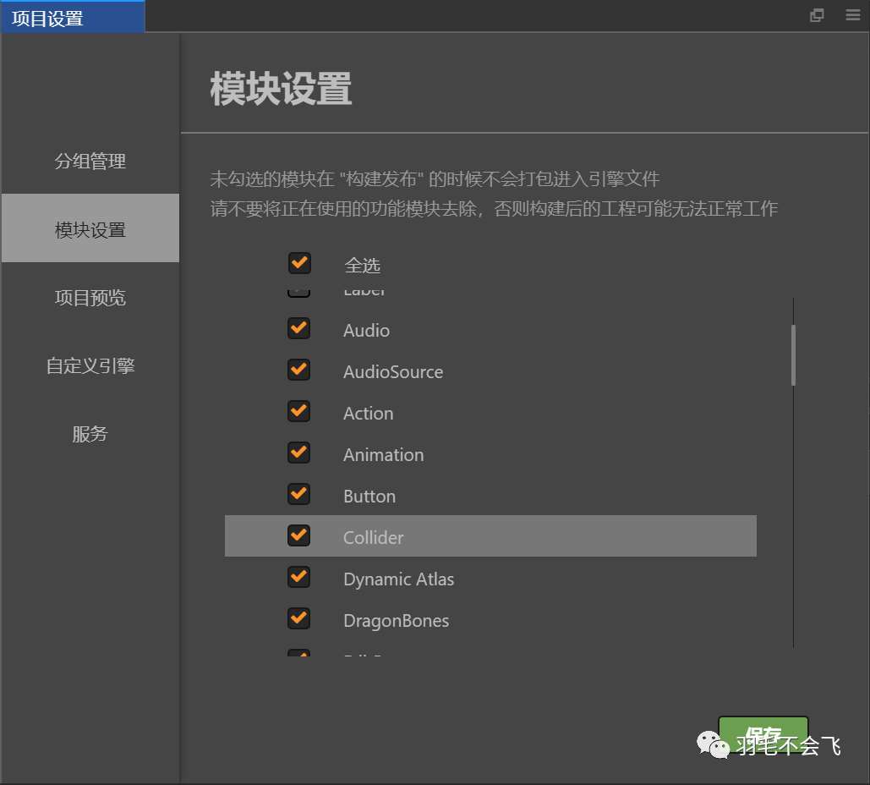Click the module list scrollbar thumb
The image size is (870, 785).
(x=793, y=355)
